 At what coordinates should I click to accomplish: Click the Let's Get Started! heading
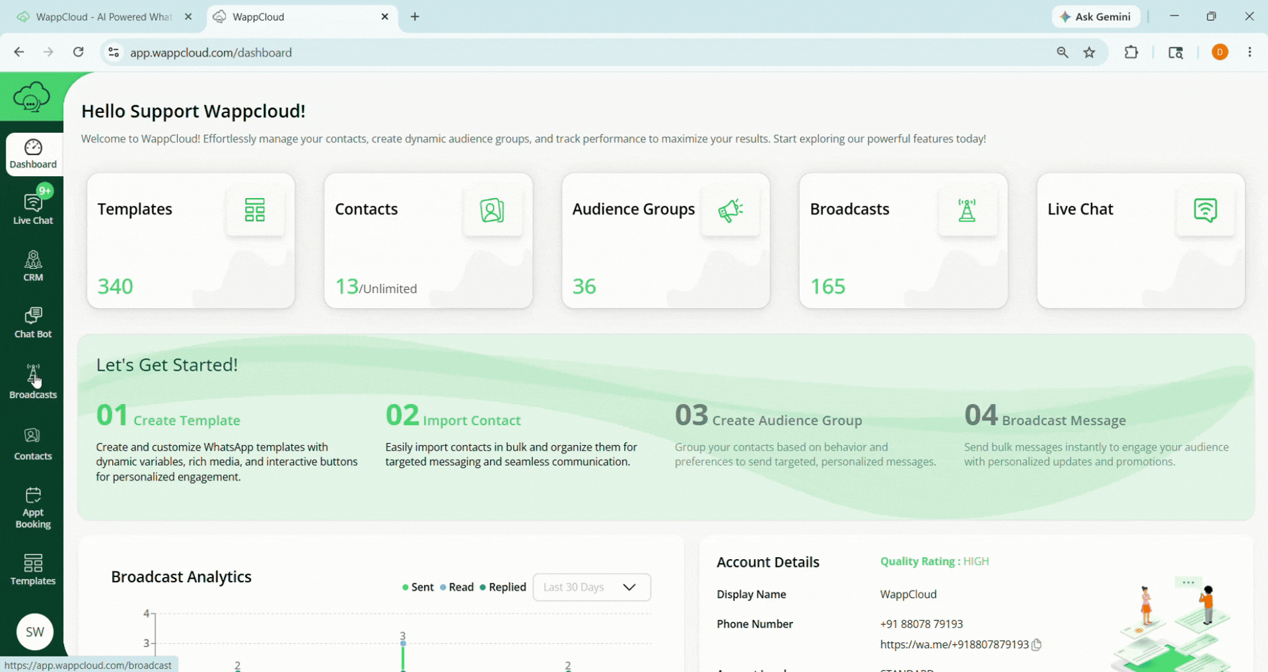point(167,365)
